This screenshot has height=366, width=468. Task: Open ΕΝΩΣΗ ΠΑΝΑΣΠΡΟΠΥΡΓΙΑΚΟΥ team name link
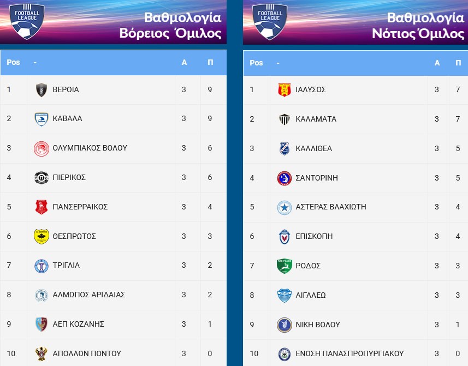point(349,354)
